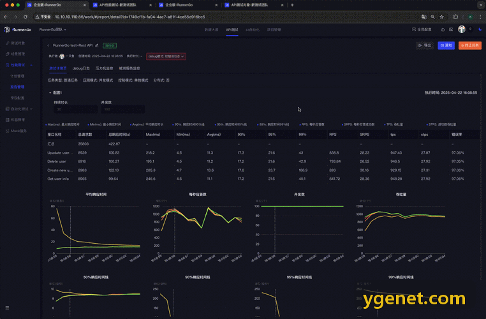Screen dimensions: 486x319
Task: Switch to the 压力机监控 tab
Action: click(104, 68)
